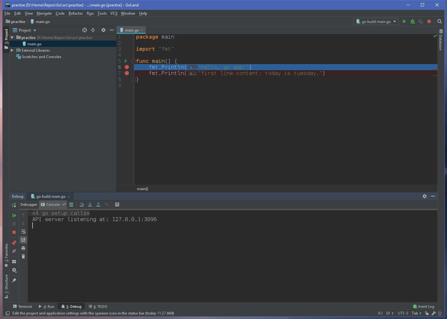Open View Breakpoints in Debug sidebar
The image size is (447, 319).
click(x=14, y=243)
